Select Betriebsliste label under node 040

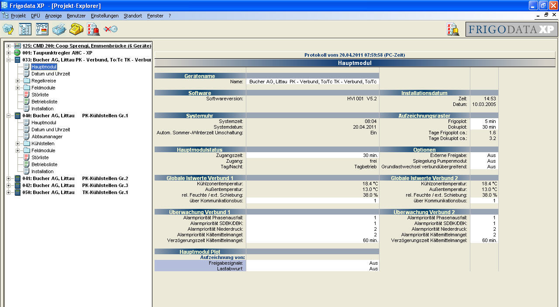coord(44,164)
